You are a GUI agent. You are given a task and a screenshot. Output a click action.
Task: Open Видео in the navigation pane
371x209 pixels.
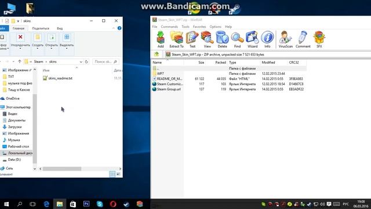(10, 114)
